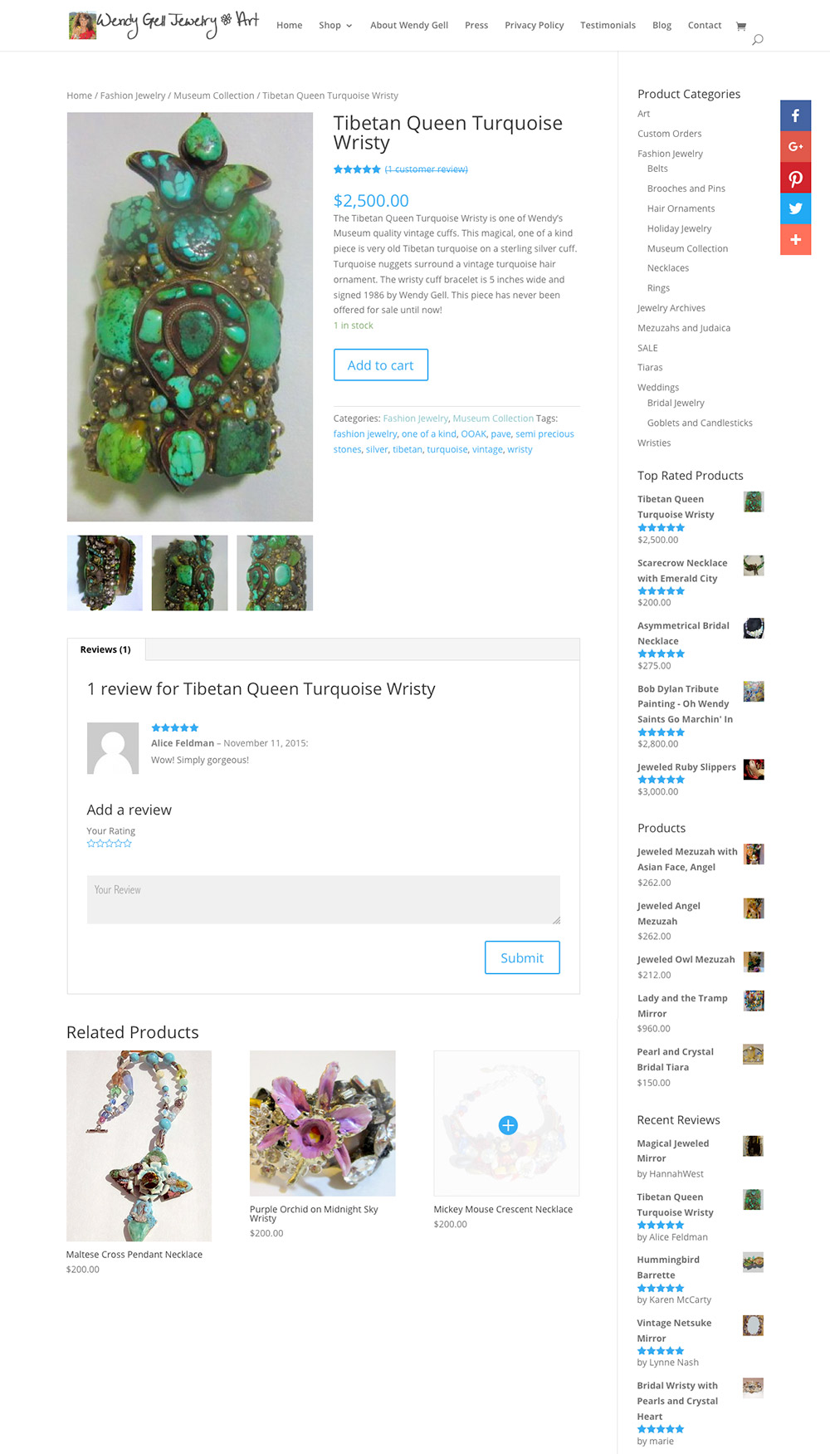Tweet using the Twitter share icon

[x=795, y=208]
